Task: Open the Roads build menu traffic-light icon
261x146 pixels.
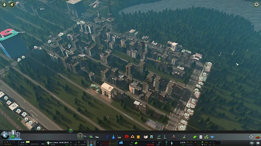Action: pos(80,136)
